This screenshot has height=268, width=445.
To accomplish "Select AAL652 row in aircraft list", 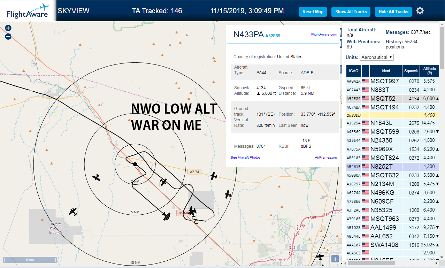I will [393, 236].
